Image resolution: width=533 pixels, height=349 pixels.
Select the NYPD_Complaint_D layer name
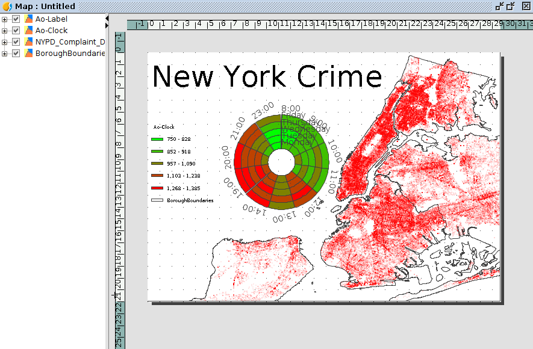click(70, 42)
